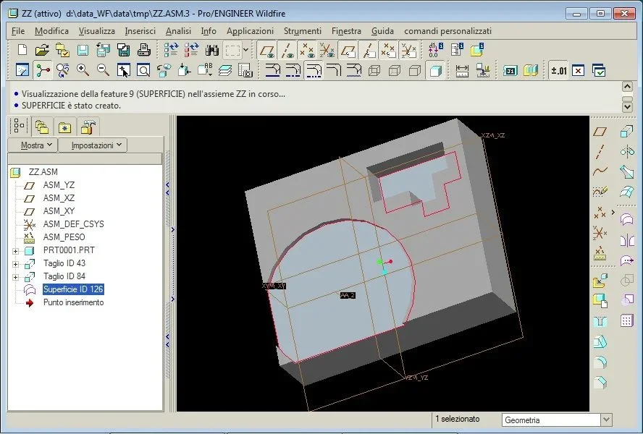This screenshot has height=434, width=643.
Task: Select the Datum Curve tool in right toolbar
Action: (600, 171)
